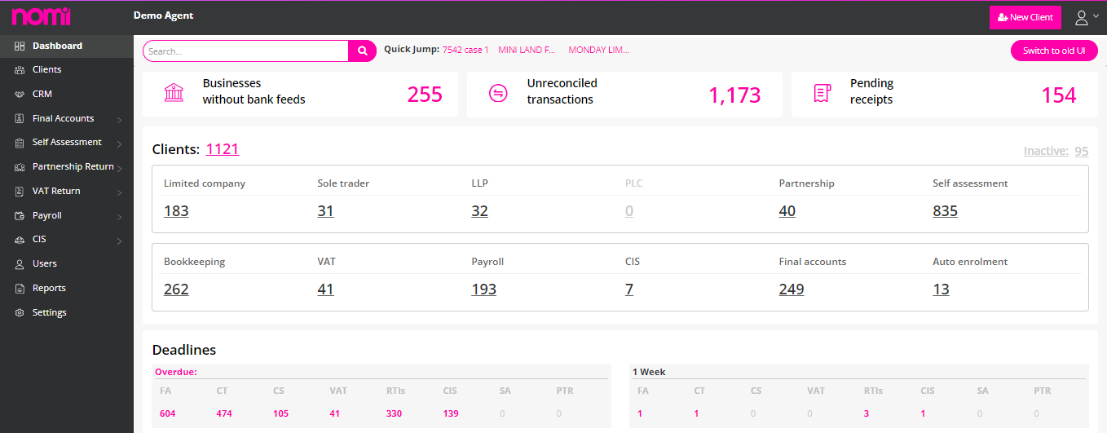The width and height of the screenshot is (1107, 433).
Task: Focus the Search input field
Action: tap(246, 51)
